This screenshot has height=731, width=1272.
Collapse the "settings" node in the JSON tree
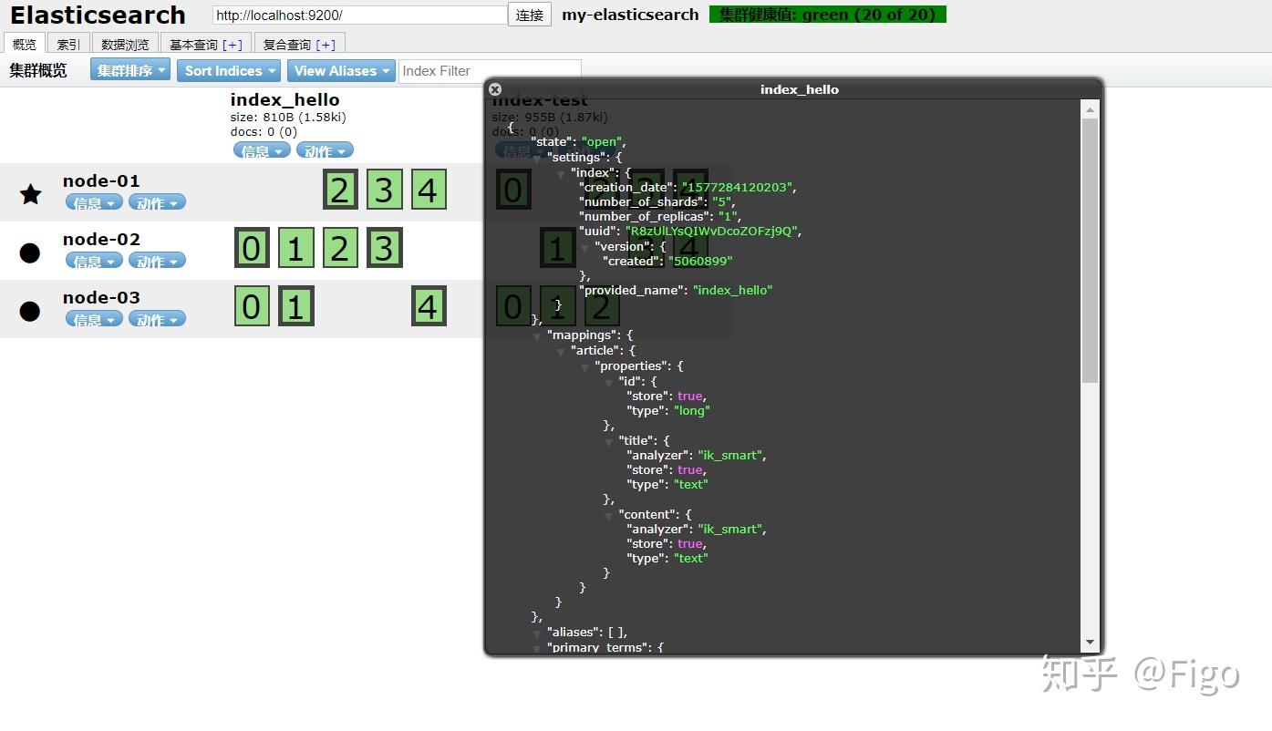(x=537, y=158)
